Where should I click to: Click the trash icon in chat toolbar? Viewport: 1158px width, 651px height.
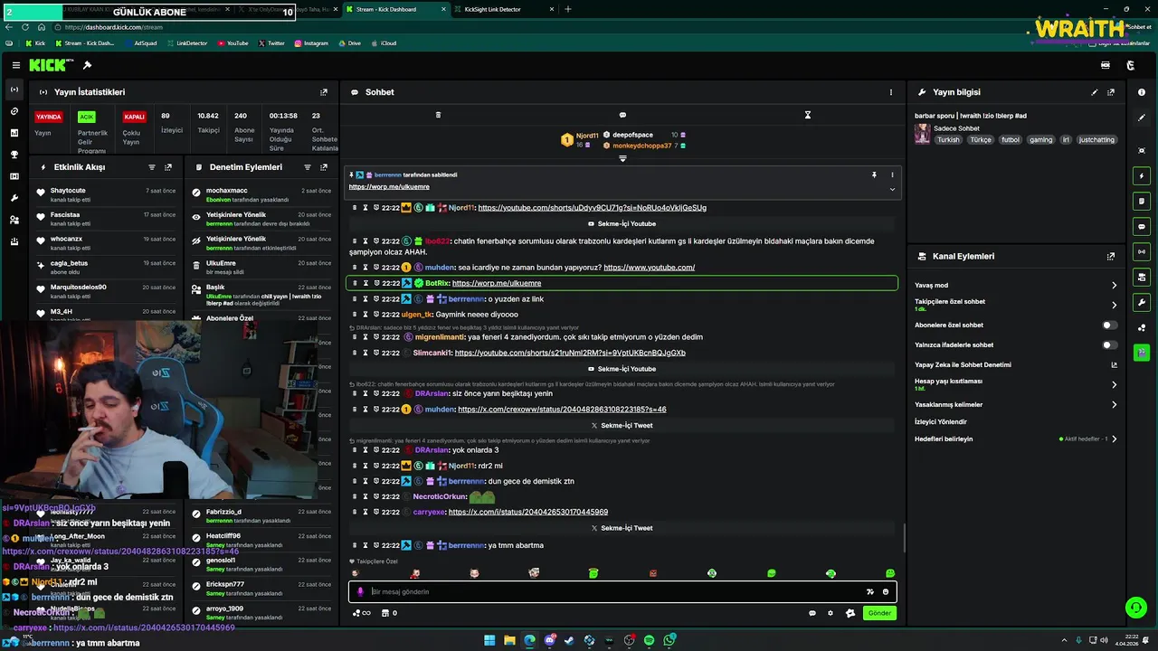click(438, 115)
